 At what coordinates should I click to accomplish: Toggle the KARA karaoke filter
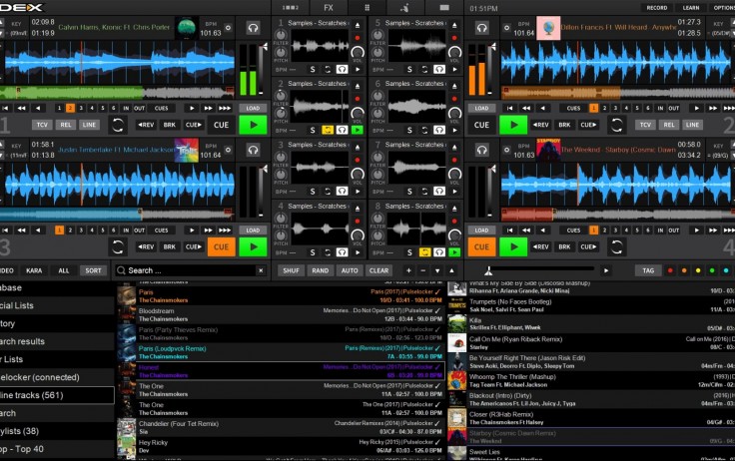34,270
